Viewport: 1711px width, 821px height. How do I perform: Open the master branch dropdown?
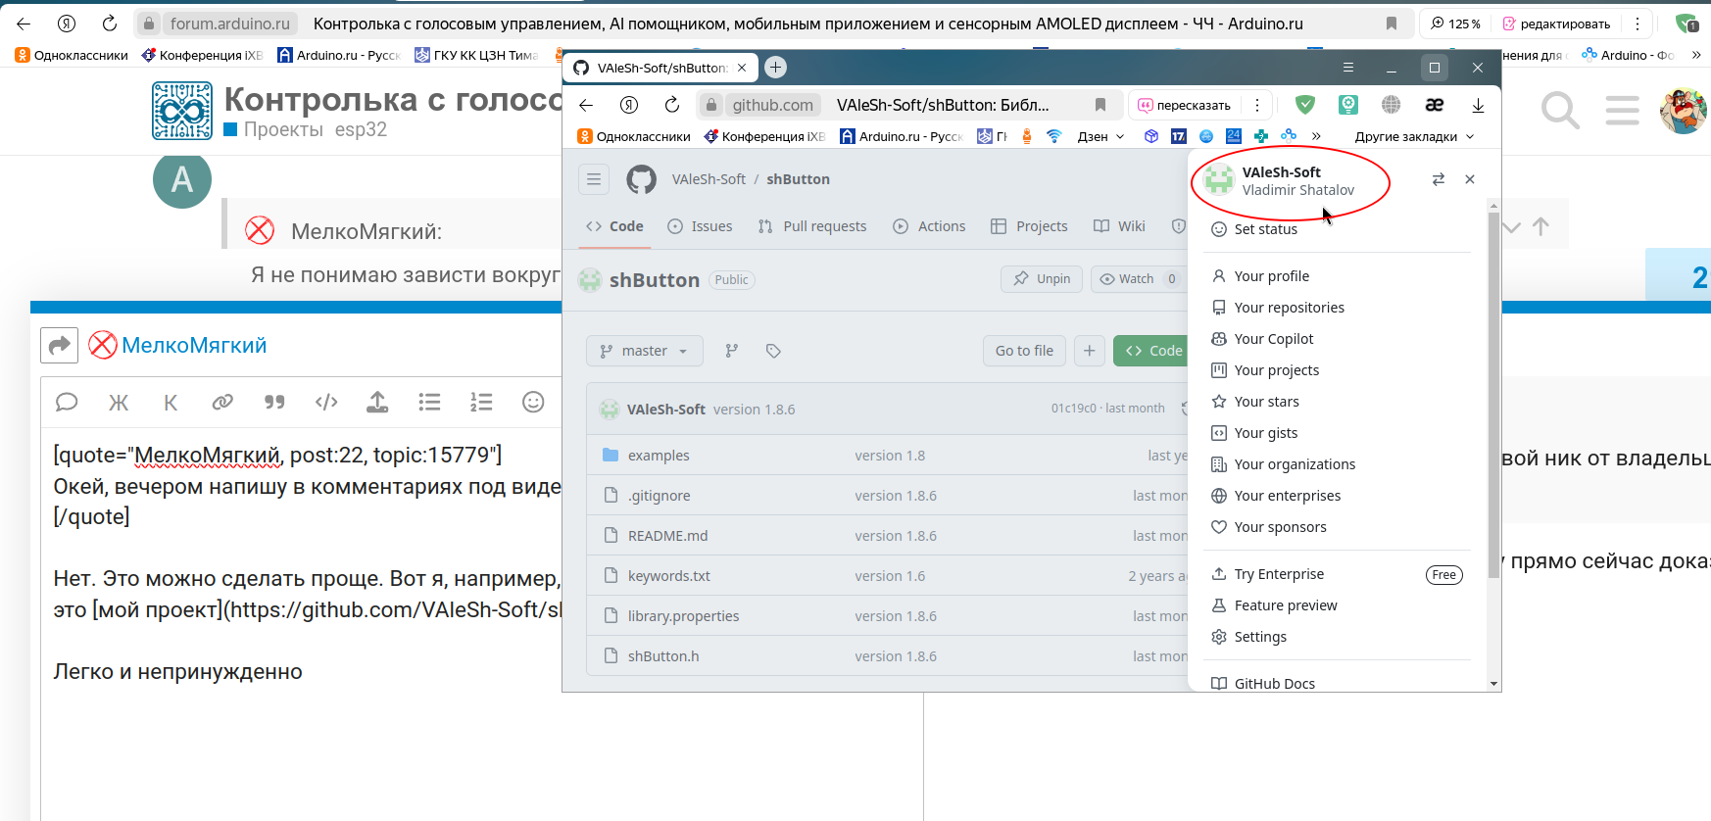[x=645, y=351]
